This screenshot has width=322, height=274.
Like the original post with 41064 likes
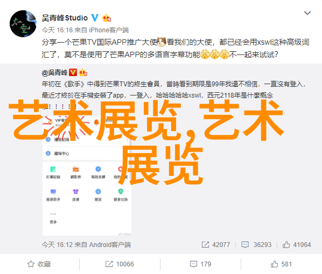coord(297,244)
